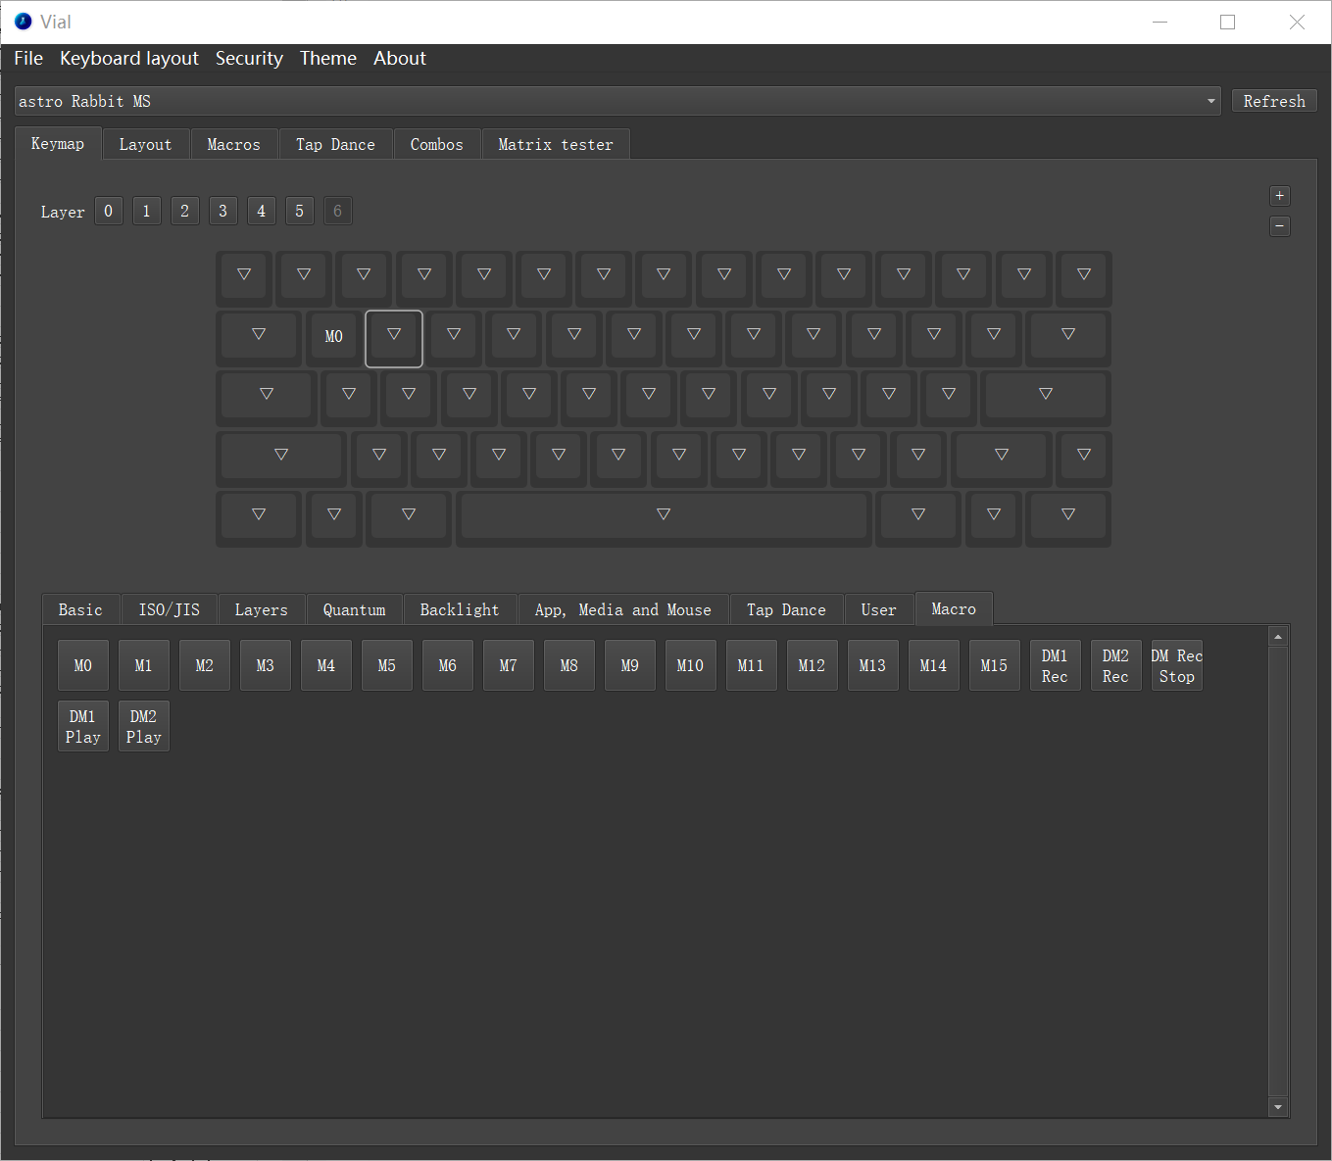Image resolution: width=1332 pixels, height=1161 pixels.
Task: Click the macro panel scrollbar up arrow
Action: click(1278, 637)
